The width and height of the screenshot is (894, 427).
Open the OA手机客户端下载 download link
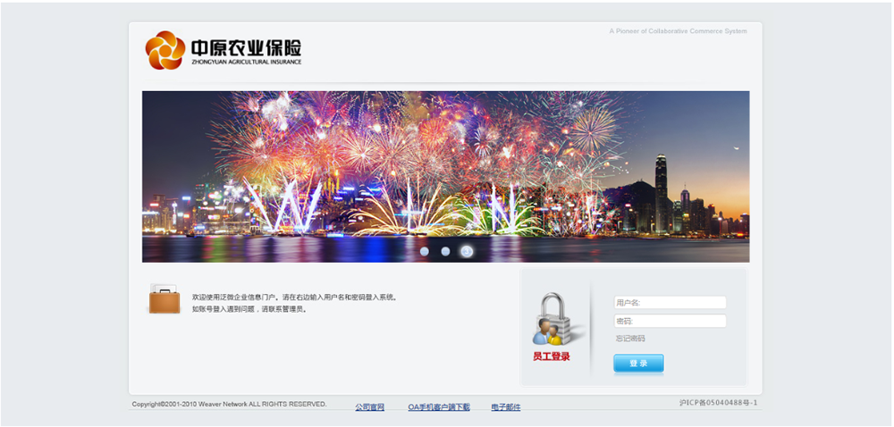click(x=439, y=407)
